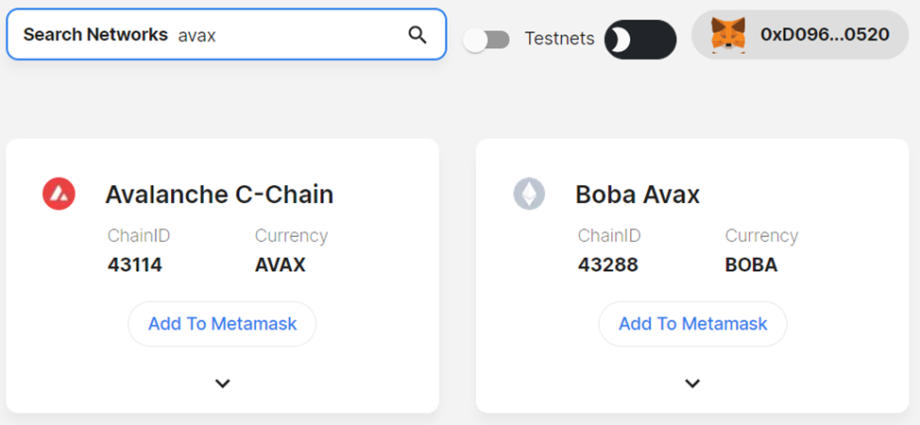Switch the dark mode moon toggle
The height and width of the screenshot is (425, 920).
coord(639,40)
